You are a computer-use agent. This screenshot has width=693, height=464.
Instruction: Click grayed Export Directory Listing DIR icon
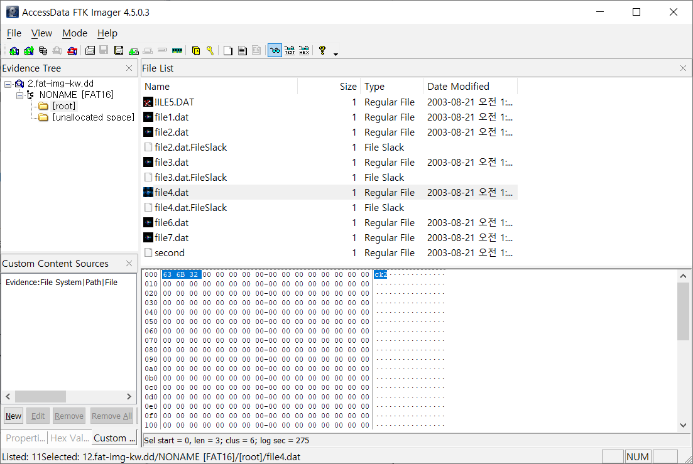coord(256,50)
